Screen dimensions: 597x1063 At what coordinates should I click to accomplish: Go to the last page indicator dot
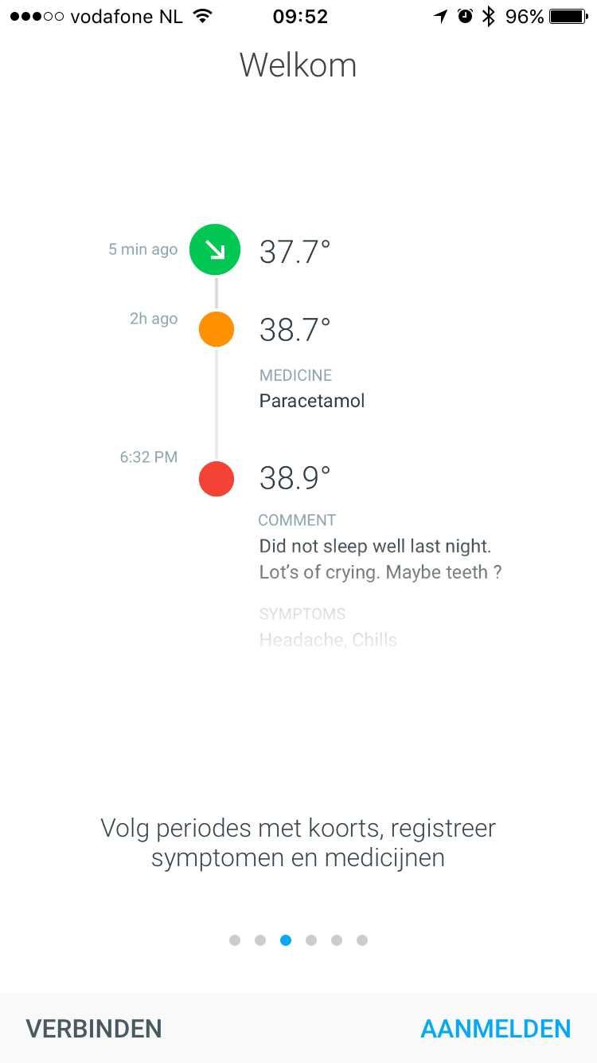[362, 940]
